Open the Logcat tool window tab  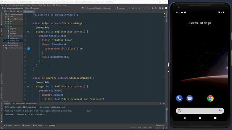point(8,125)
